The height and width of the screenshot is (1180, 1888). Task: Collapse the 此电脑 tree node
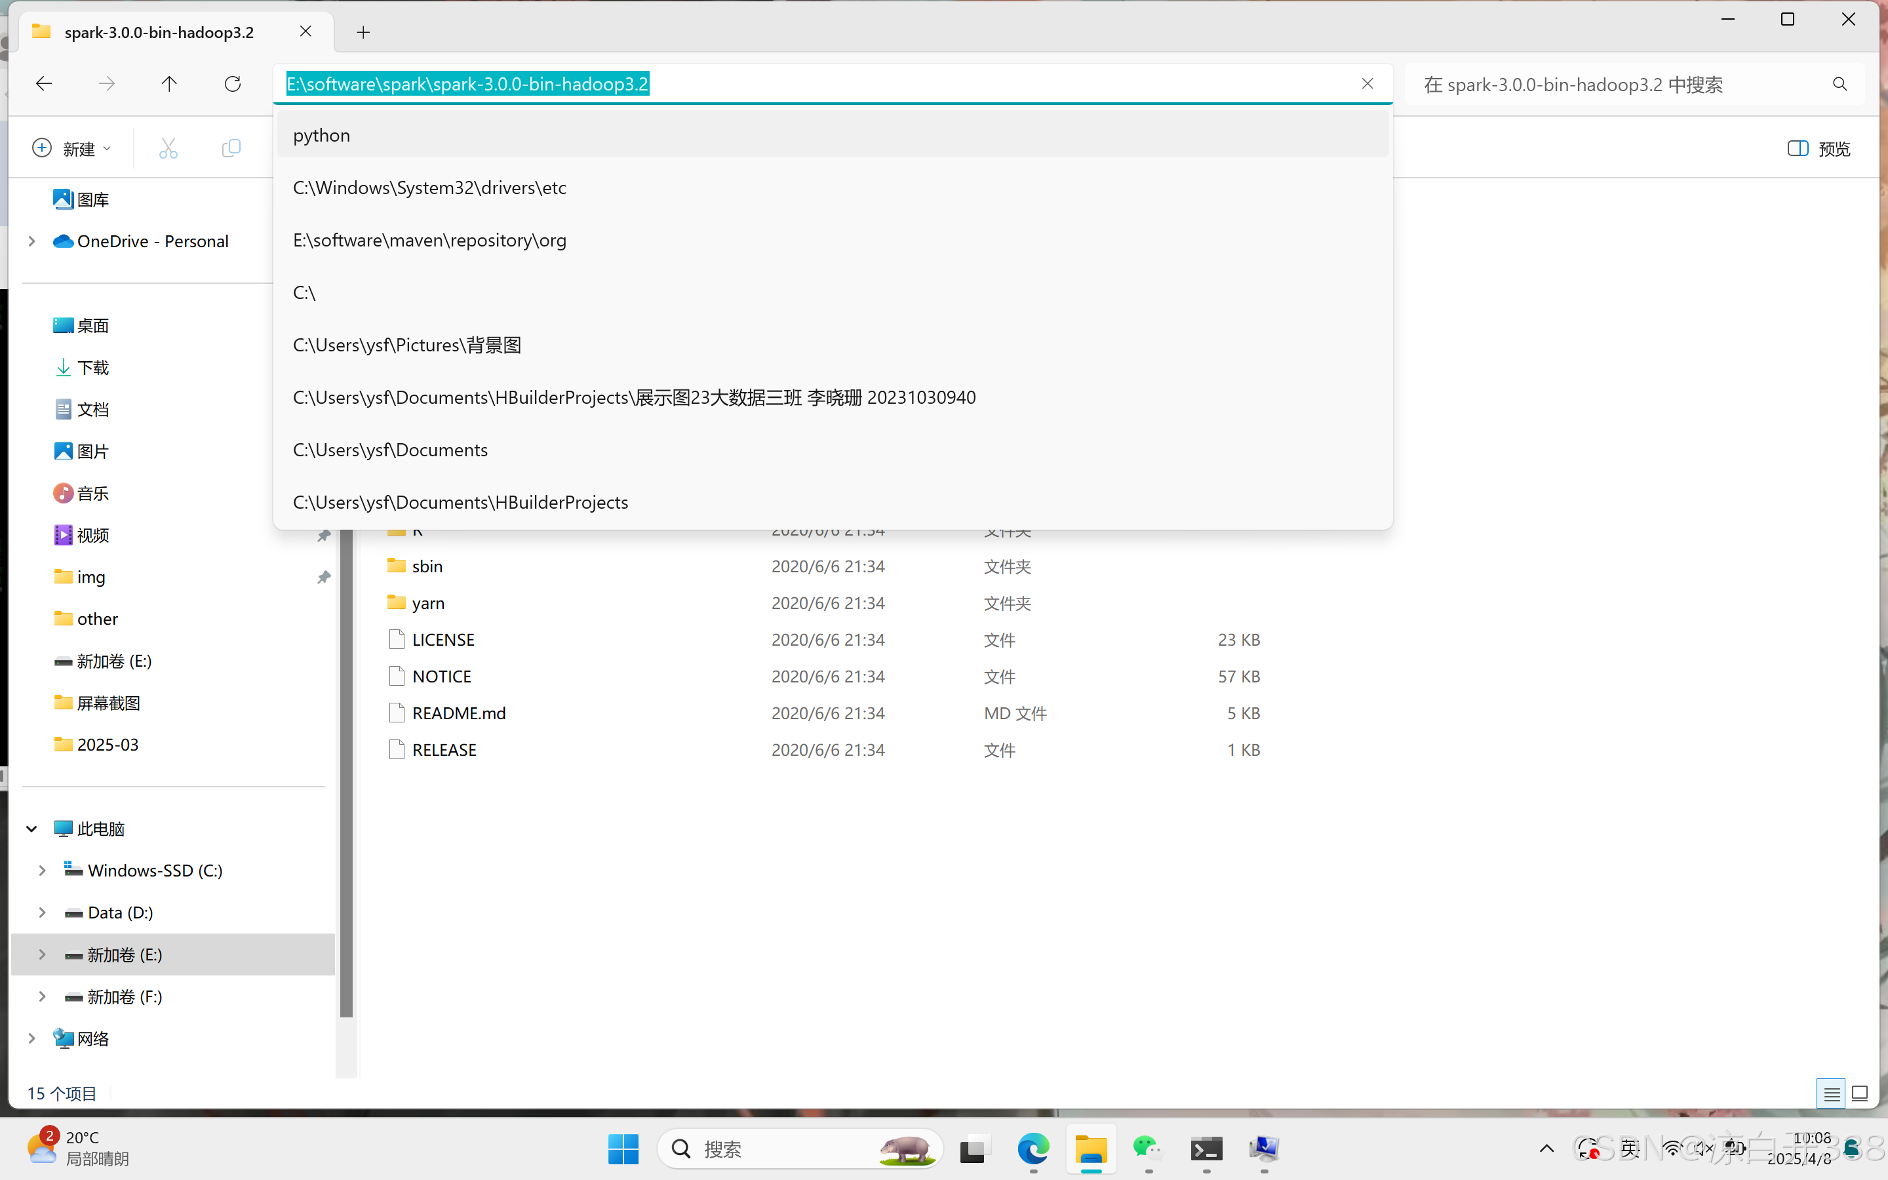click(31, 828)
